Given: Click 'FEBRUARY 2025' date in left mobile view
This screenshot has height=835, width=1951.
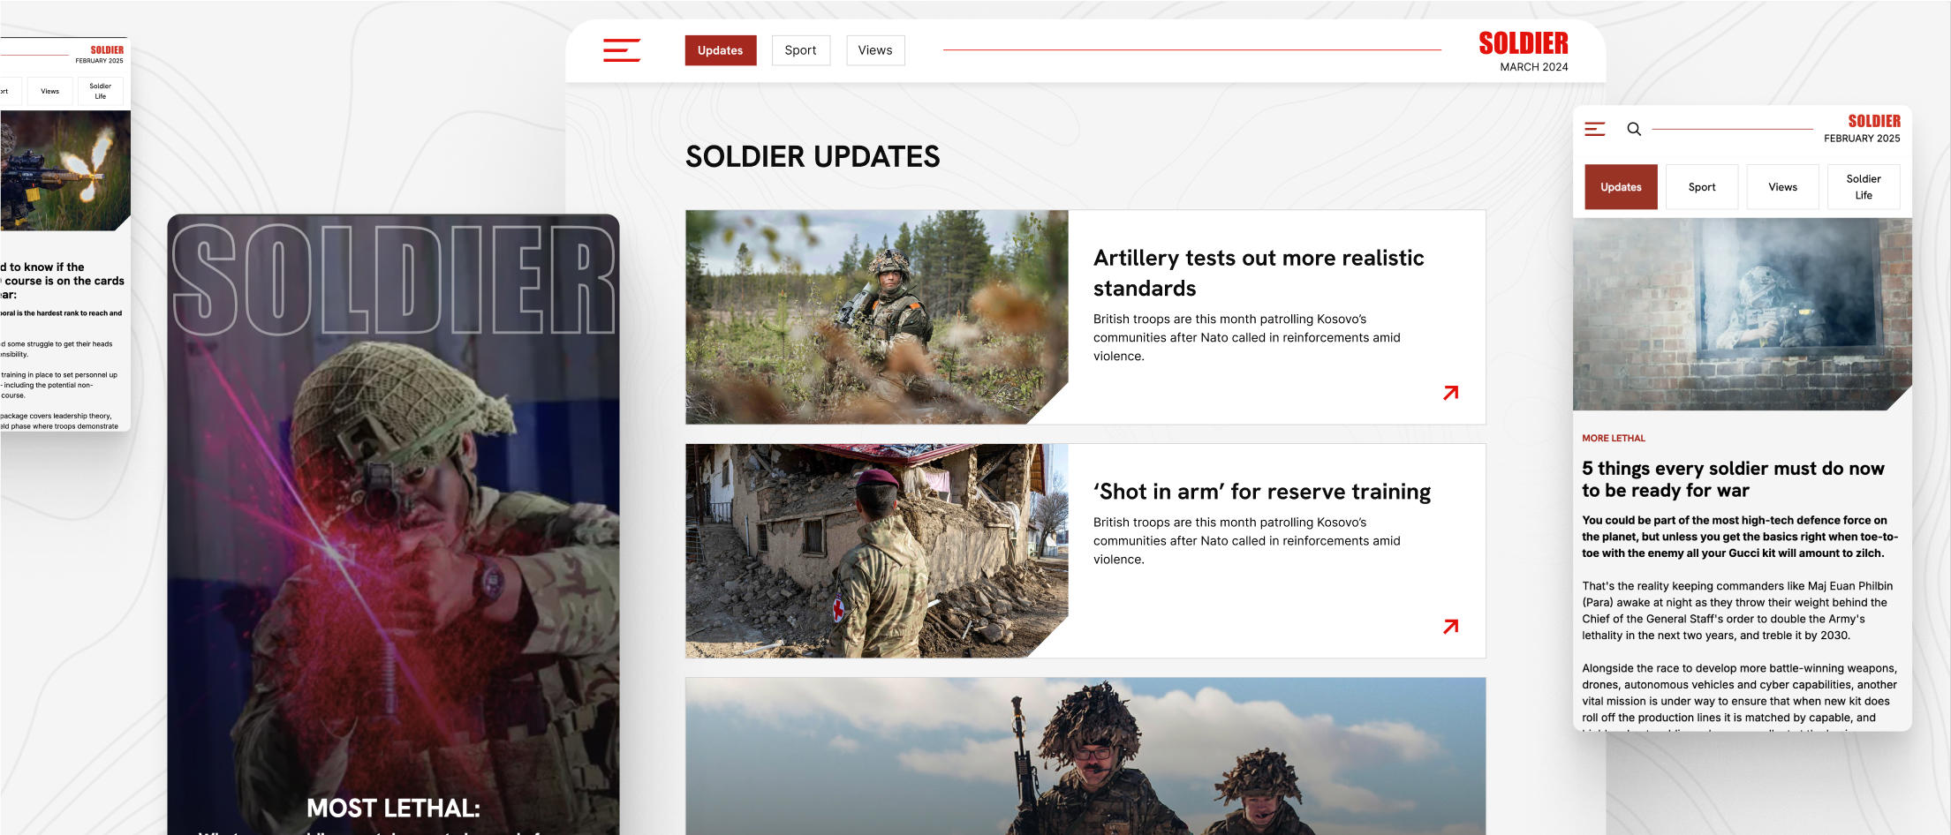Looking at the screenshot, I should click(99, 61).
